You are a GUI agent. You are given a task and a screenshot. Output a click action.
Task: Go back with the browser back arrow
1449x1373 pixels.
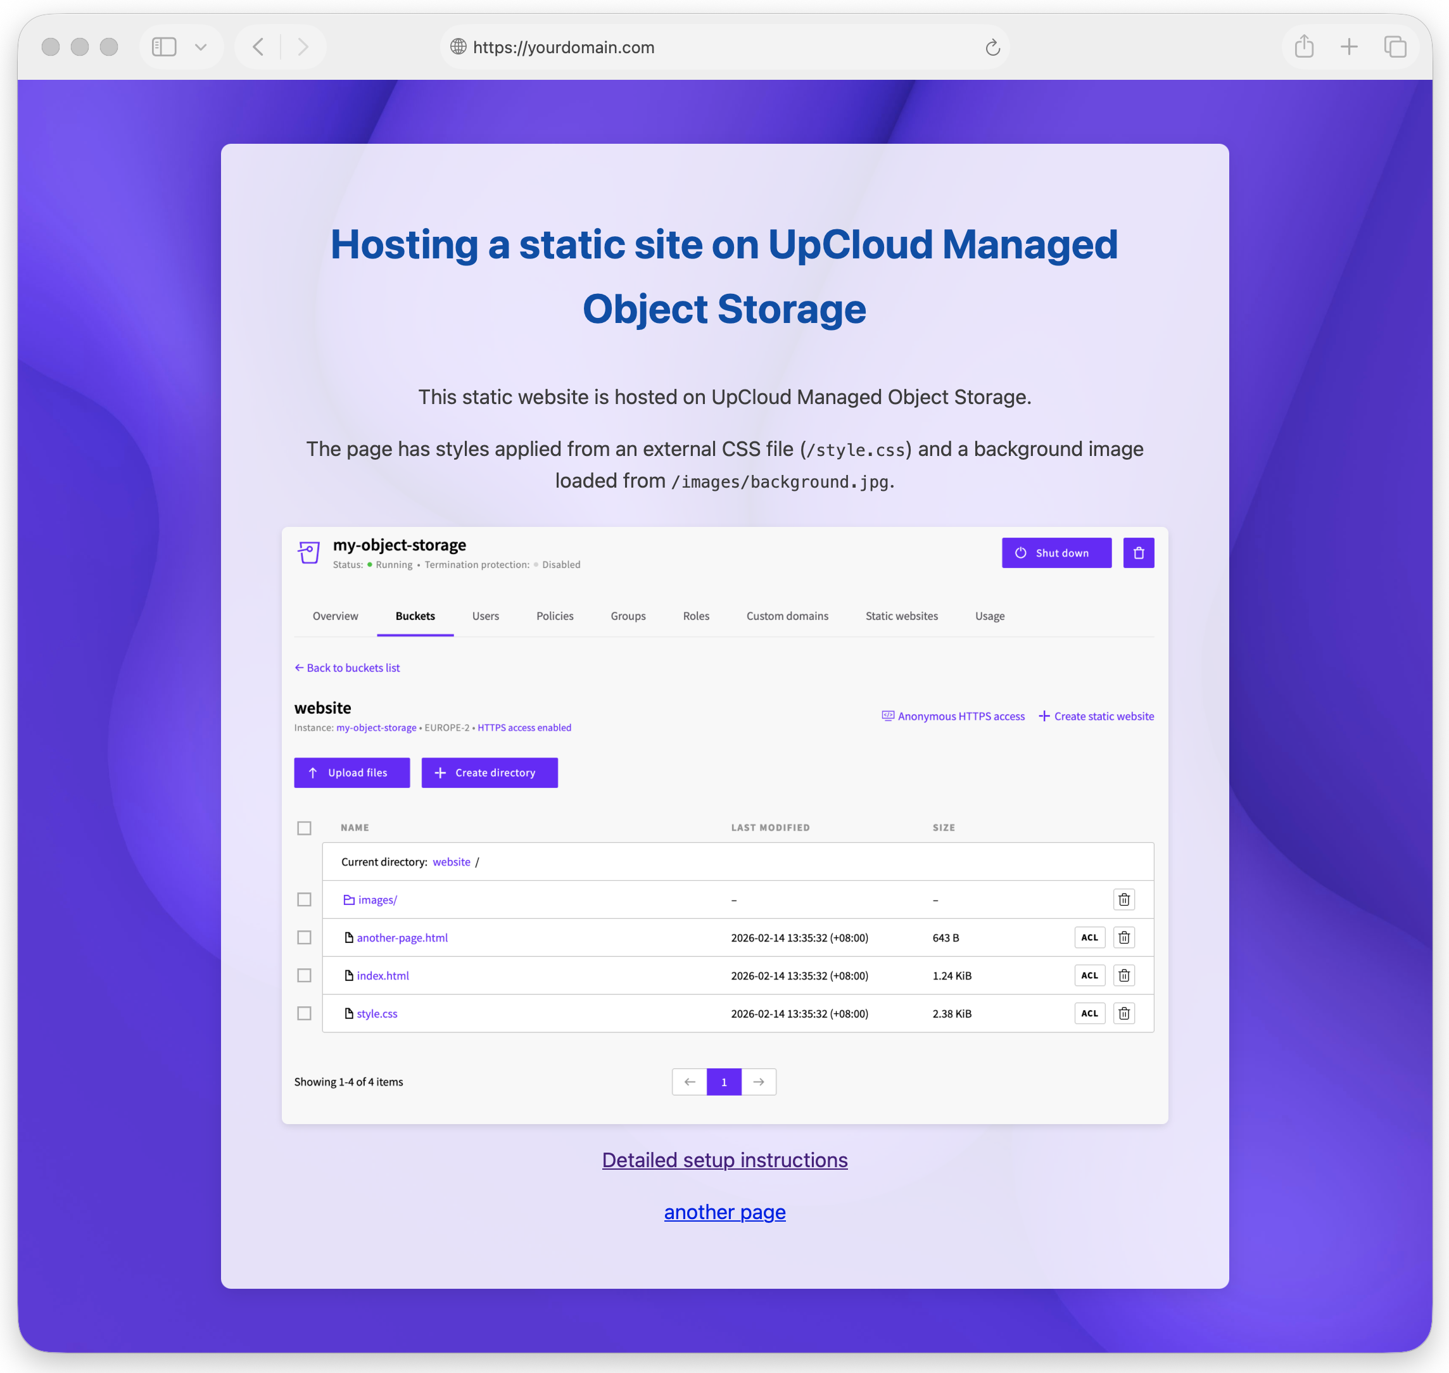pyautogui.click(x=258, y=47)
